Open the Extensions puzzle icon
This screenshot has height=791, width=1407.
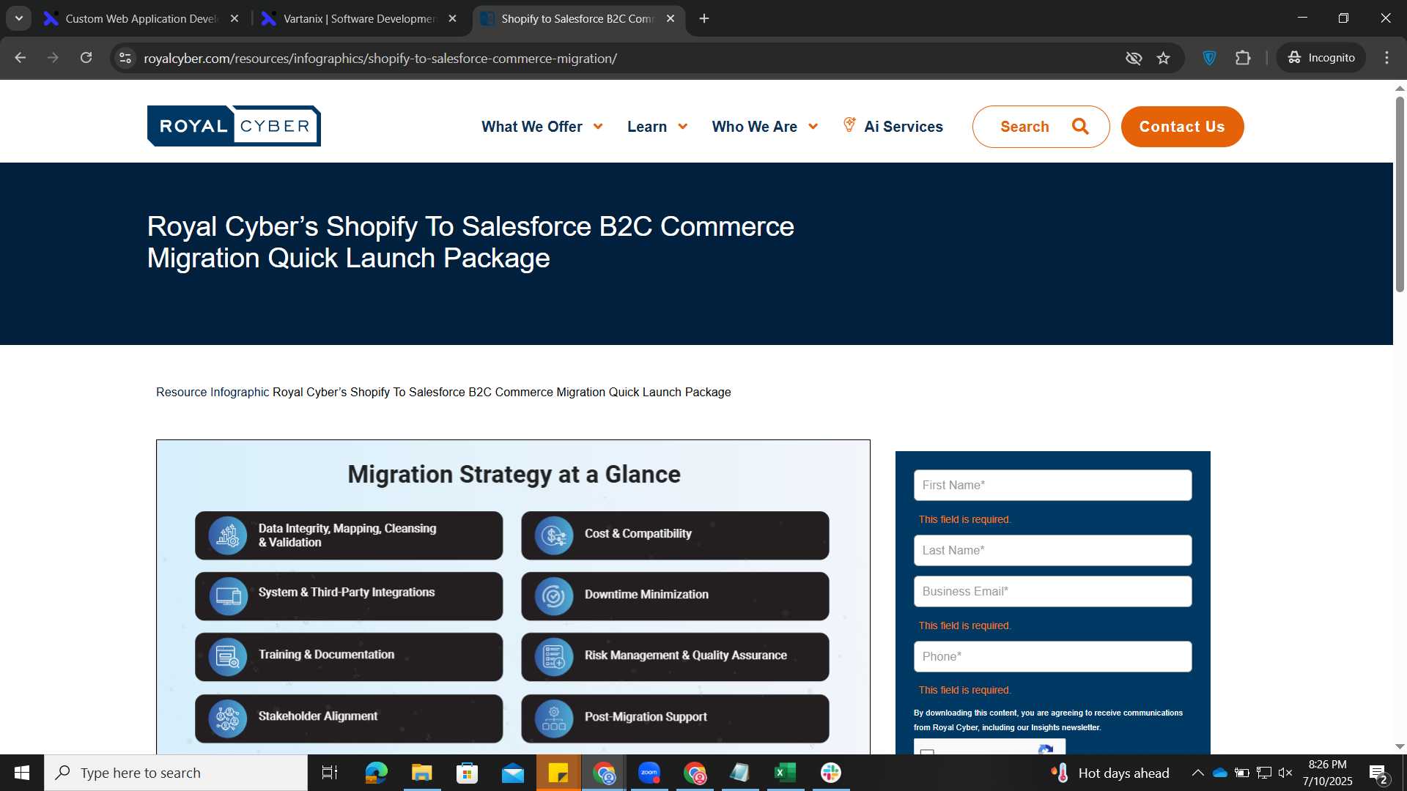tap(1244, 58)
